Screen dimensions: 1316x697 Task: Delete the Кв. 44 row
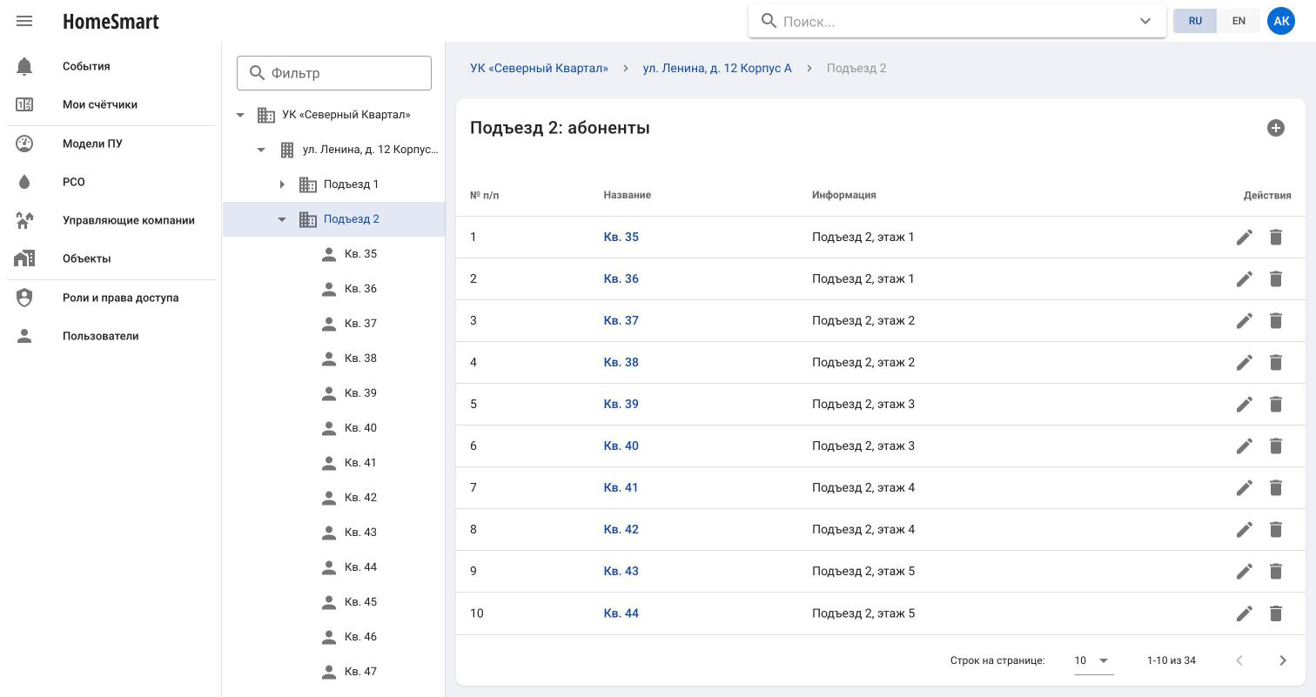point(1276,613)
